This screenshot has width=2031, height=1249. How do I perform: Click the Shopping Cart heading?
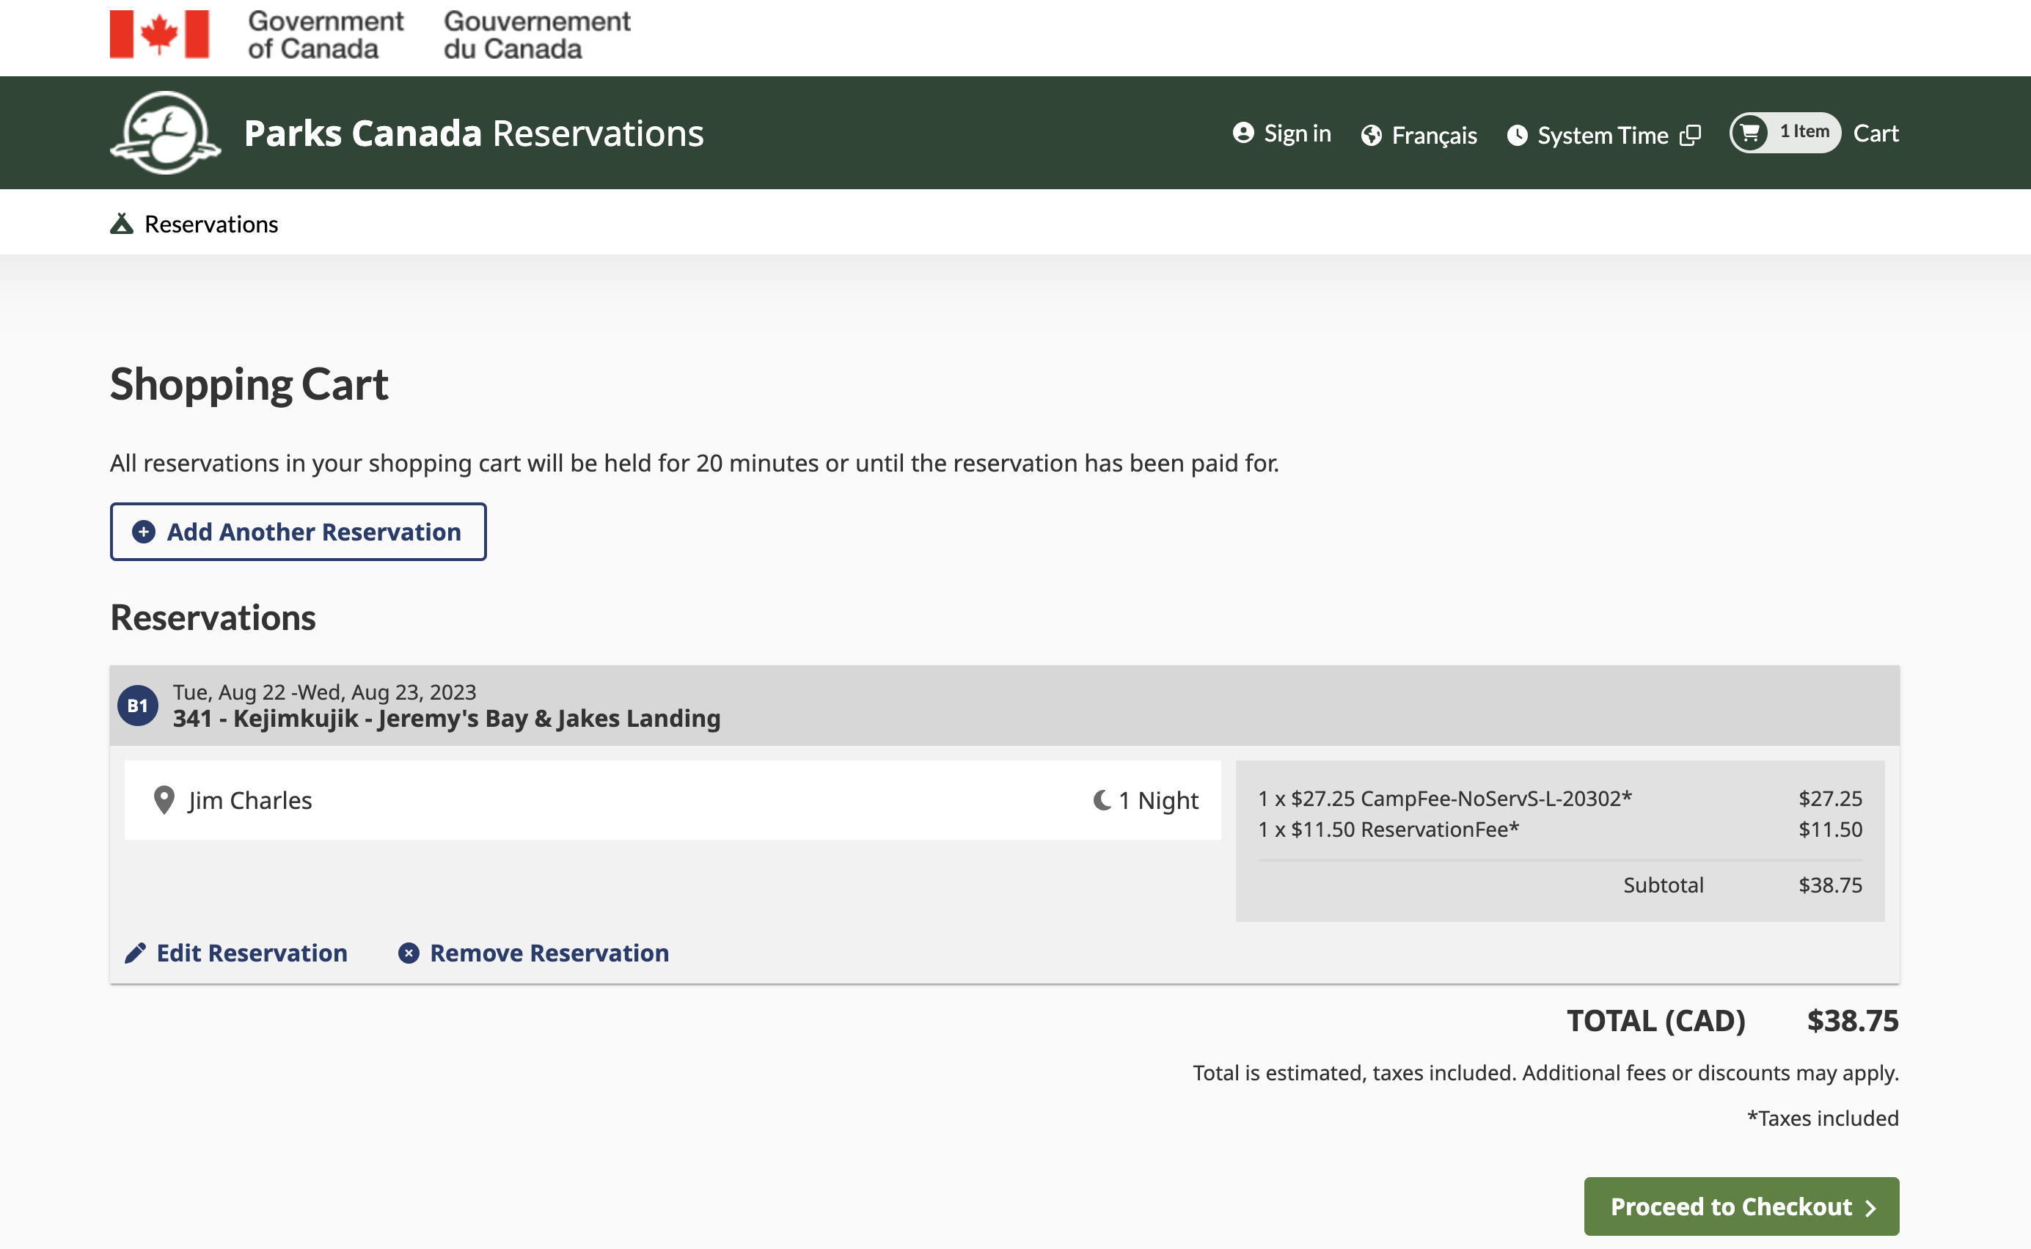point(249,384)
